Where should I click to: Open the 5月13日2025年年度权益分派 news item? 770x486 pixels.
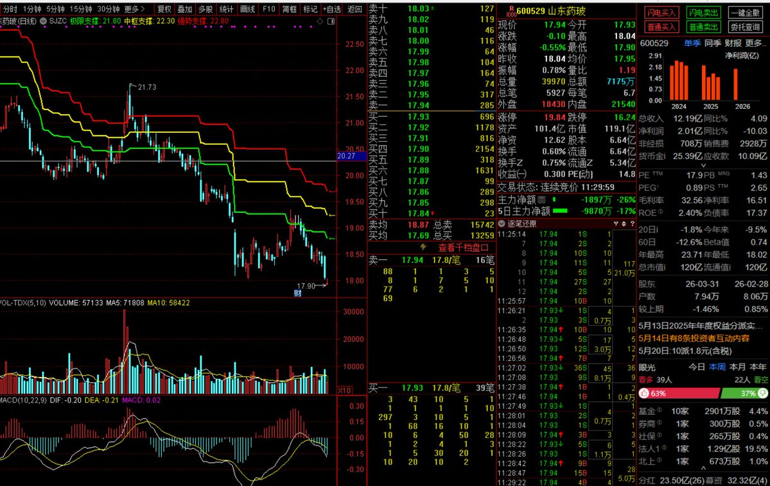pyautogui.click(x=699, y=326)
